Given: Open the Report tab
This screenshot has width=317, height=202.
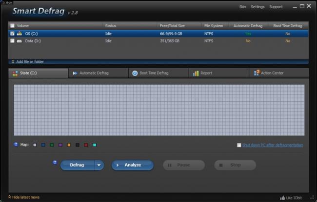Looking at the screenshot, I should [x=219, y=73].
